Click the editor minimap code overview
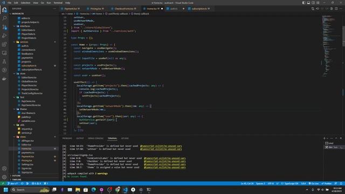Image resolution: width=345 pixels, height=194 pixels. [331, 46]
